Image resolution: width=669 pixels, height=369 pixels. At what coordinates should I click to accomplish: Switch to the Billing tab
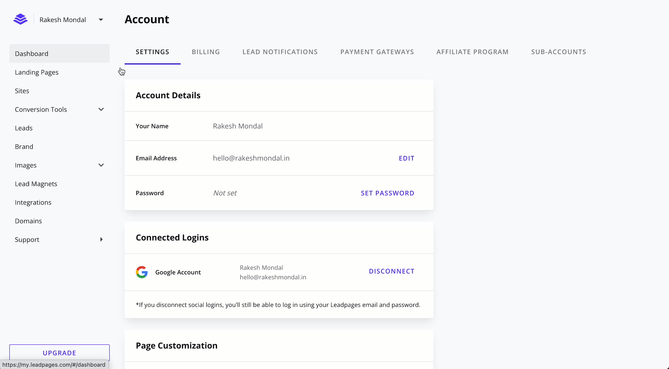(x=206, y=52)
